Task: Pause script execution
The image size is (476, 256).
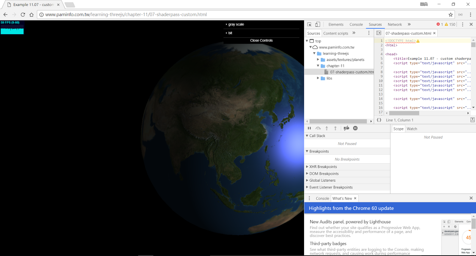Action: [x=309, y=128]
